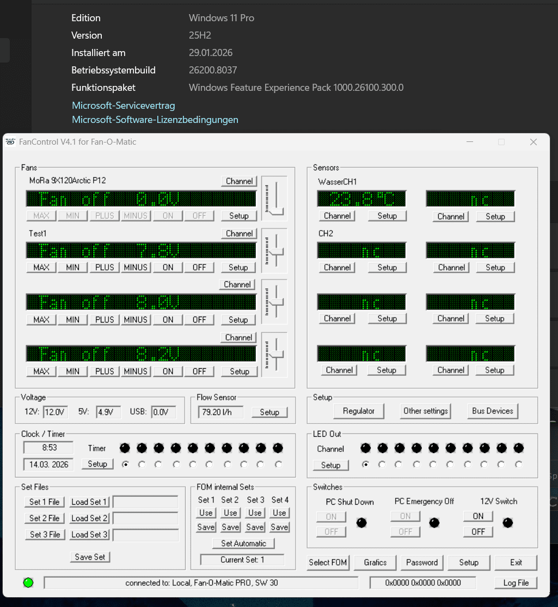Click the first Timer LED indicator

tap(125, 448)
